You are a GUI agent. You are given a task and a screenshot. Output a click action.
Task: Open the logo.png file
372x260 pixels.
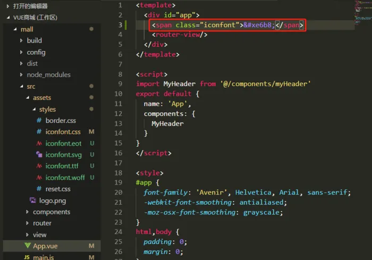[x=53, y=200]
